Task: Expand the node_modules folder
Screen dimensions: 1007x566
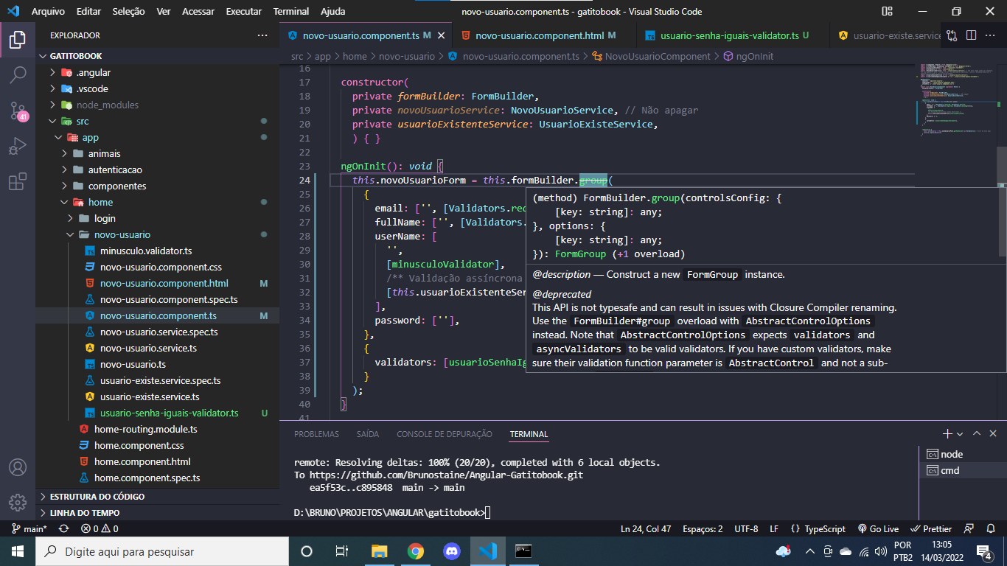Action: click(x=157, y=105)
